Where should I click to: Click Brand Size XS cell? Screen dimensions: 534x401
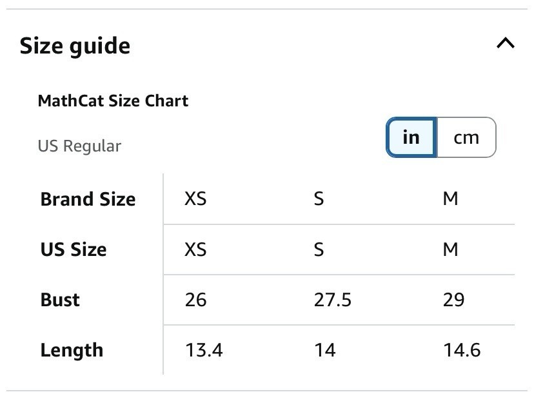coord(195,199)
